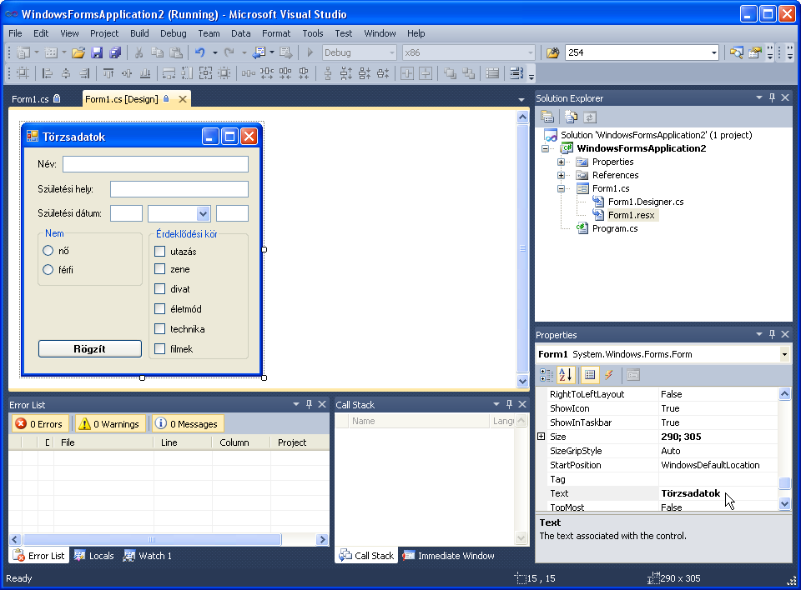Click the Text property value Törzsadatok
This screenshot has width=801, height=590.
click(x=690, y=493)
